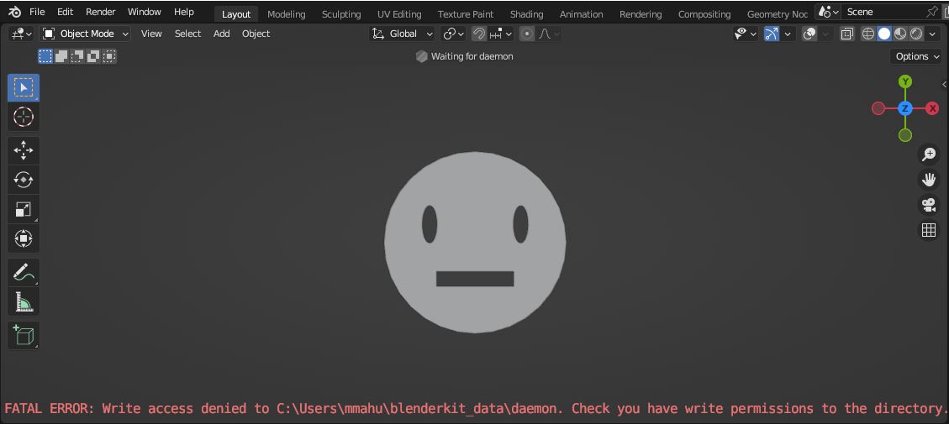Click the Scene name field
The image size is (949, 424).
click(x=882, y=12)
